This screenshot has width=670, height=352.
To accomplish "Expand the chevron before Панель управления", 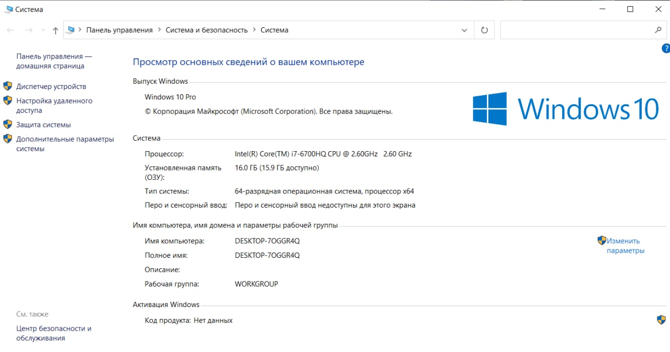I will [x=80, y=30].
